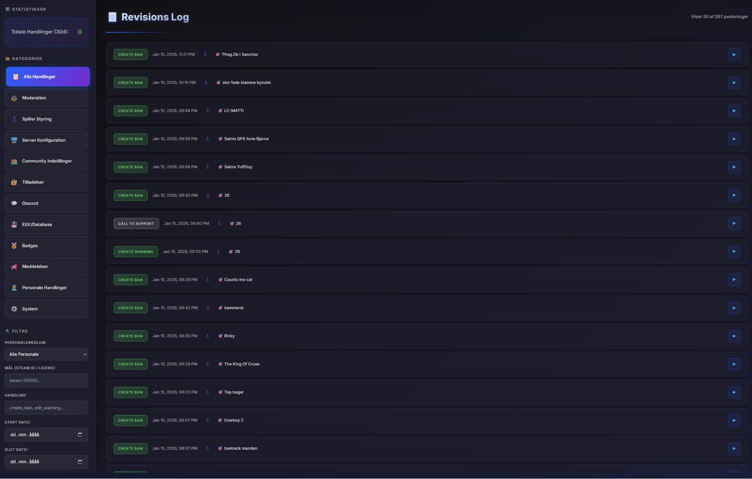Click the Meddelelser megaphone icon

pyautogui.click(x=14, y=266)
